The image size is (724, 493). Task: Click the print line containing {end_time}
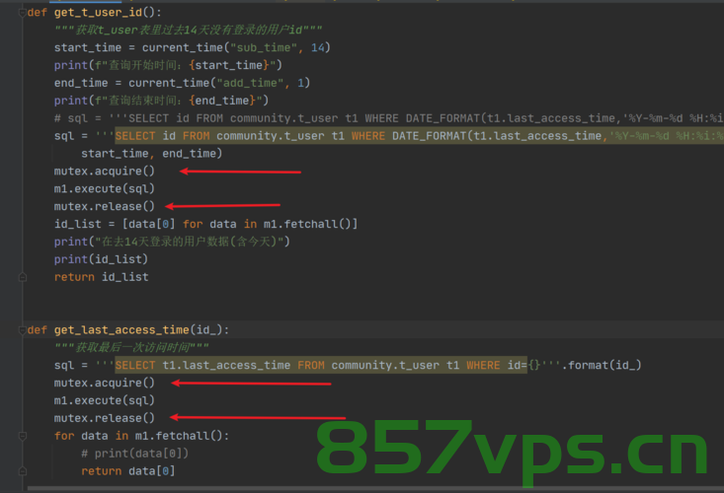click(x=161, y=101)
